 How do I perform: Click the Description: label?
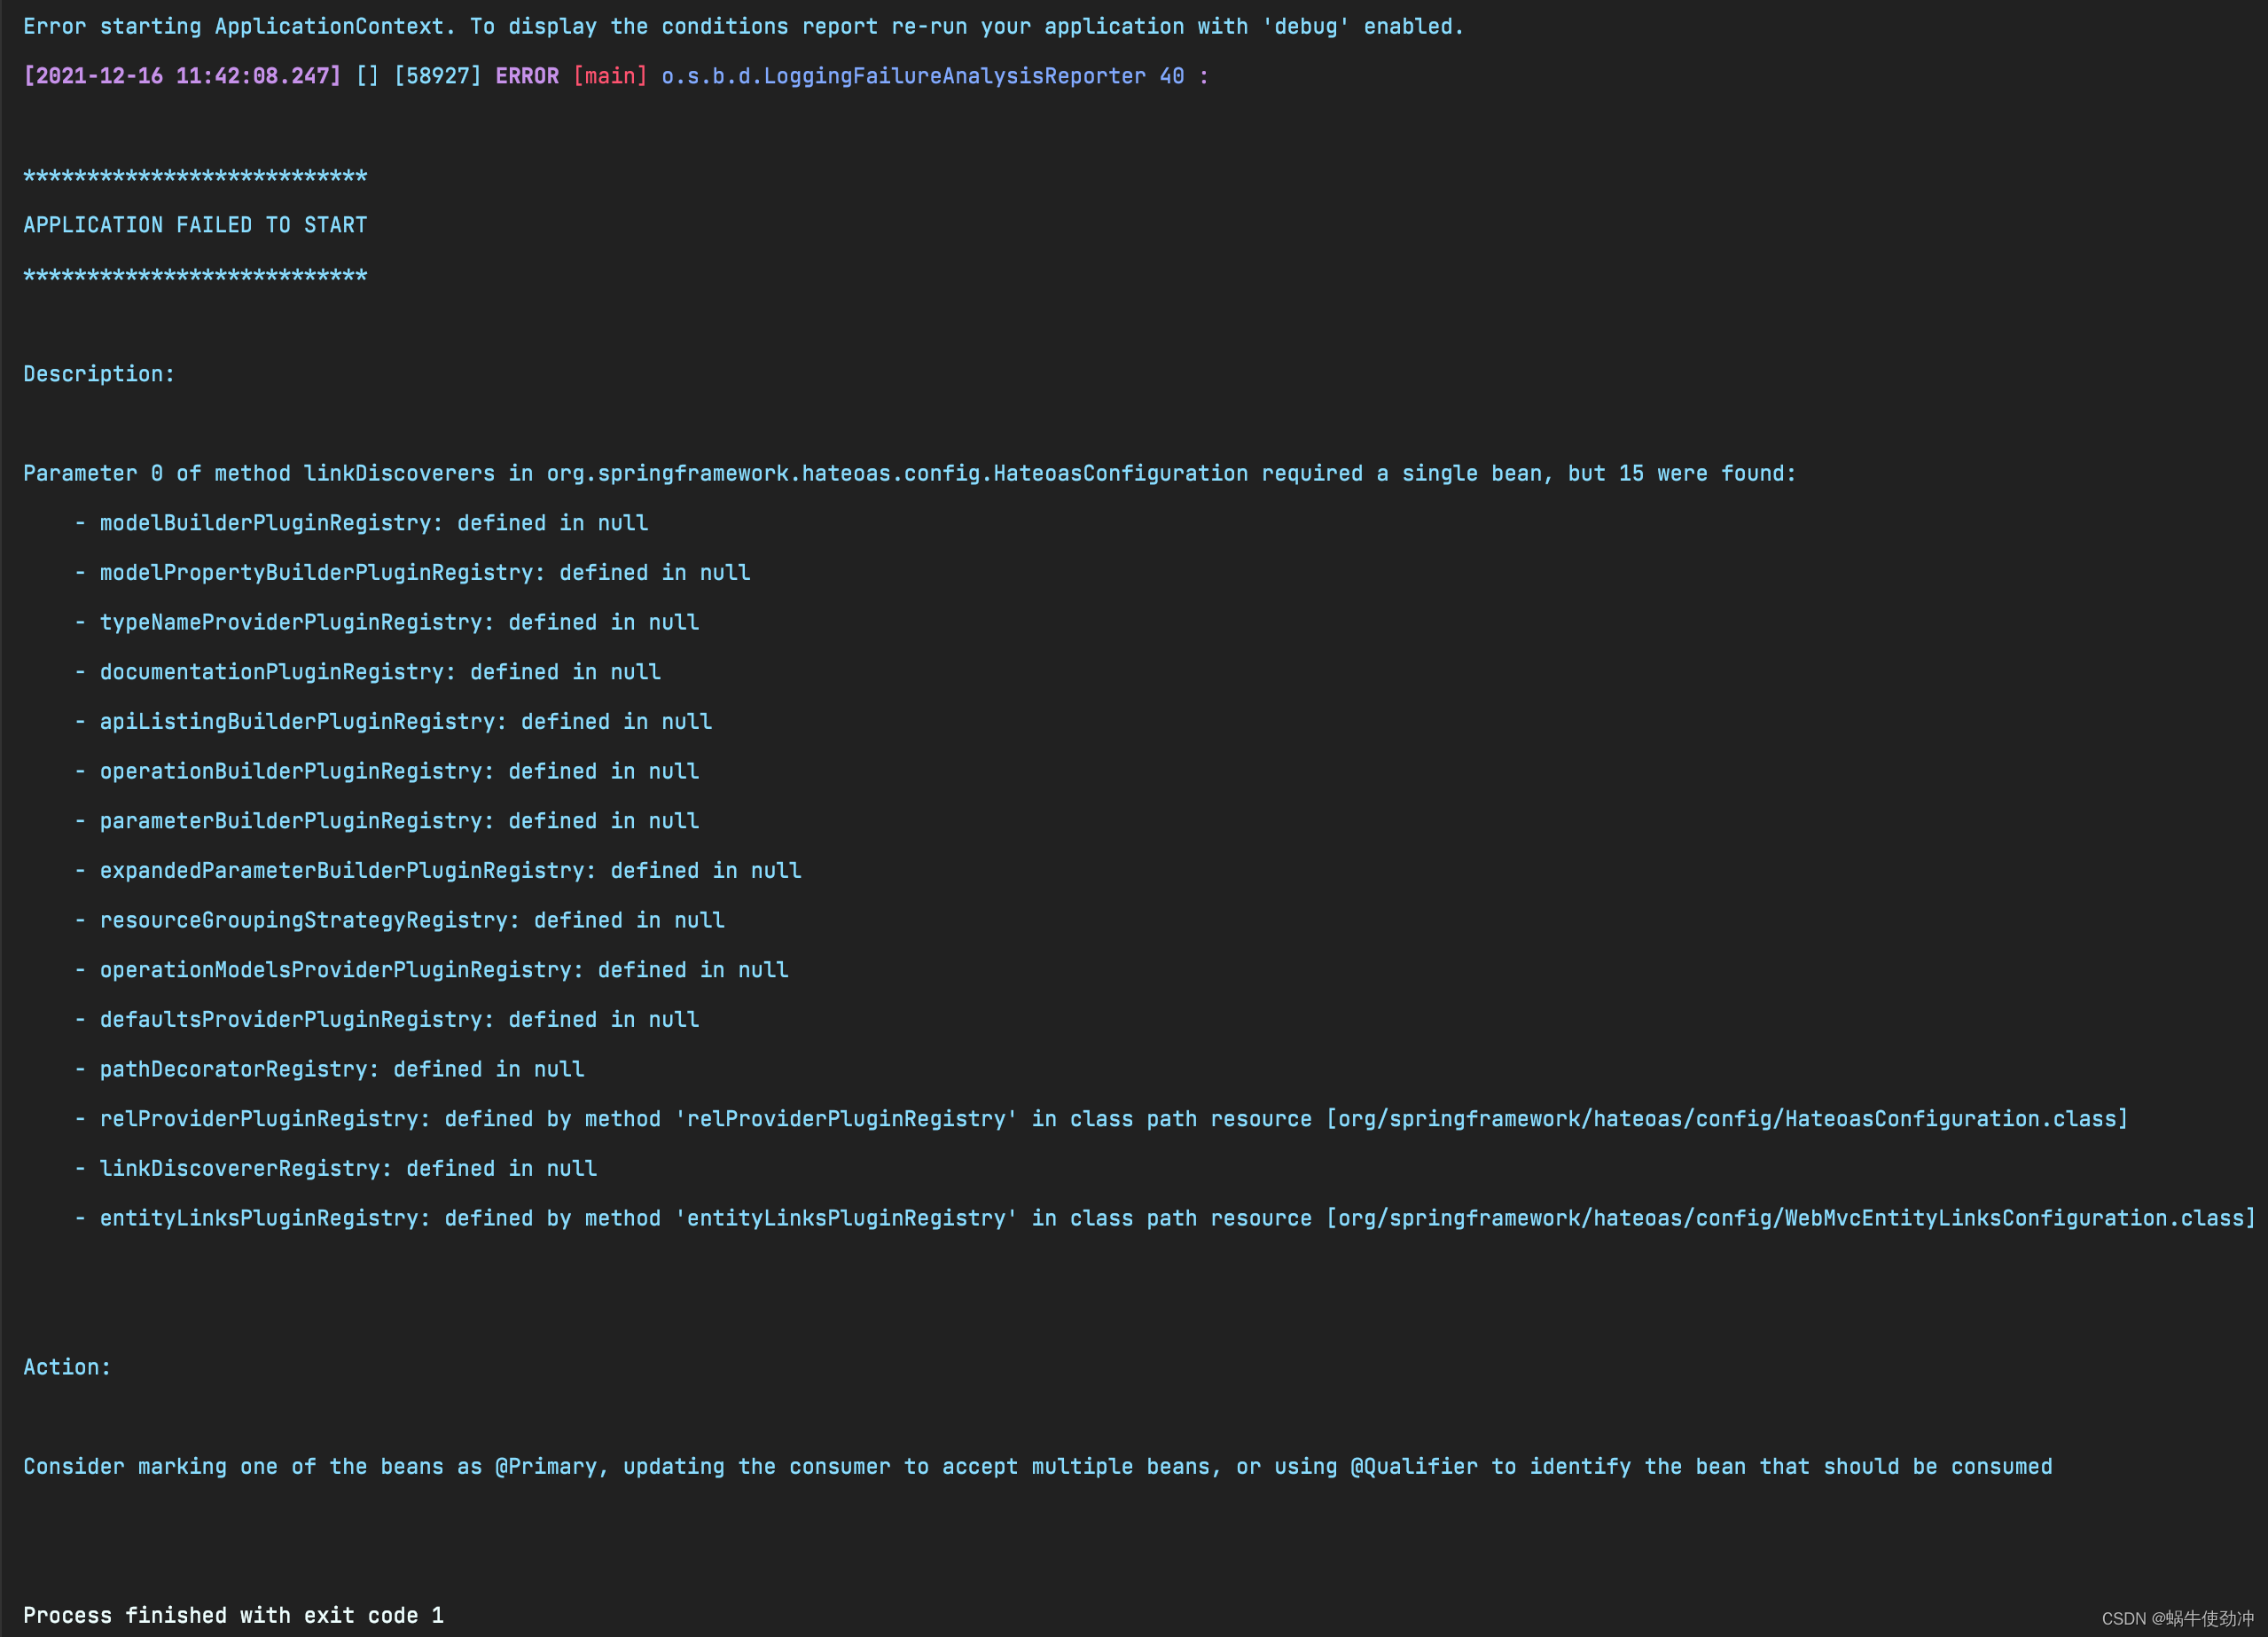[x=99, y=374]
